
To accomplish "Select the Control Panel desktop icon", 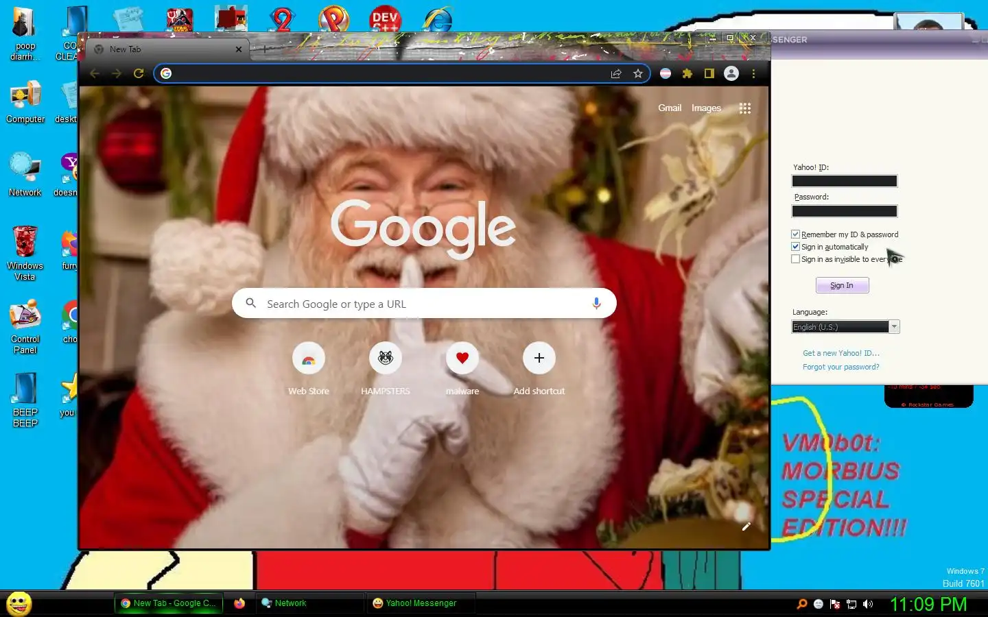I will coord(25,327).
